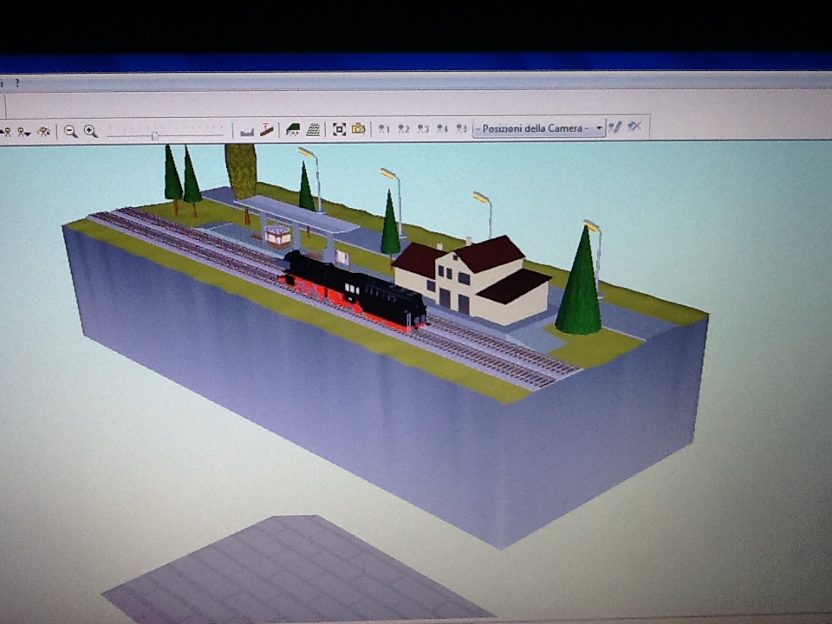Click the walk camera mode icon with dropdown arrow
The width and height of the screenshot is (832, 624).
(24, 132)
